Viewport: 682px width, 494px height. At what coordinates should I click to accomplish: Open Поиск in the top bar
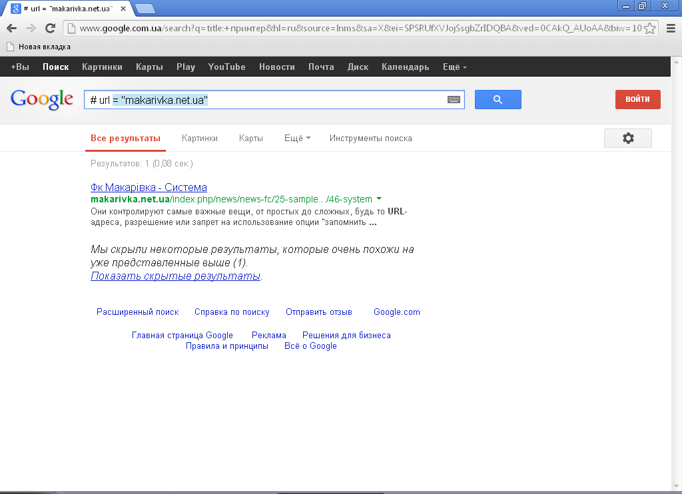point(56,67)
